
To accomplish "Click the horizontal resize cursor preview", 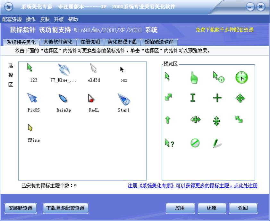I will click(x=196, y=119).
